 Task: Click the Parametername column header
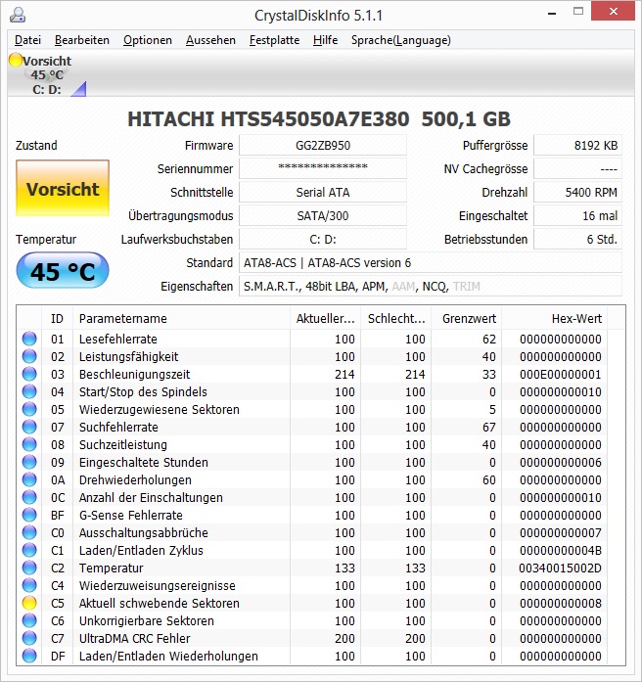pyautogui.click(x=181, y=318)
